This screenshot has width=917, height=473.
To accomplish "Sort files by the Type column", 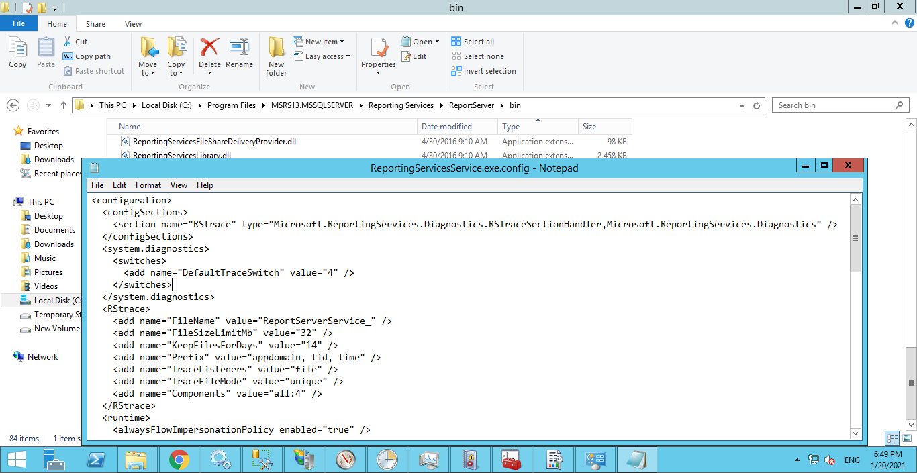I will click(x=538, y=127).
